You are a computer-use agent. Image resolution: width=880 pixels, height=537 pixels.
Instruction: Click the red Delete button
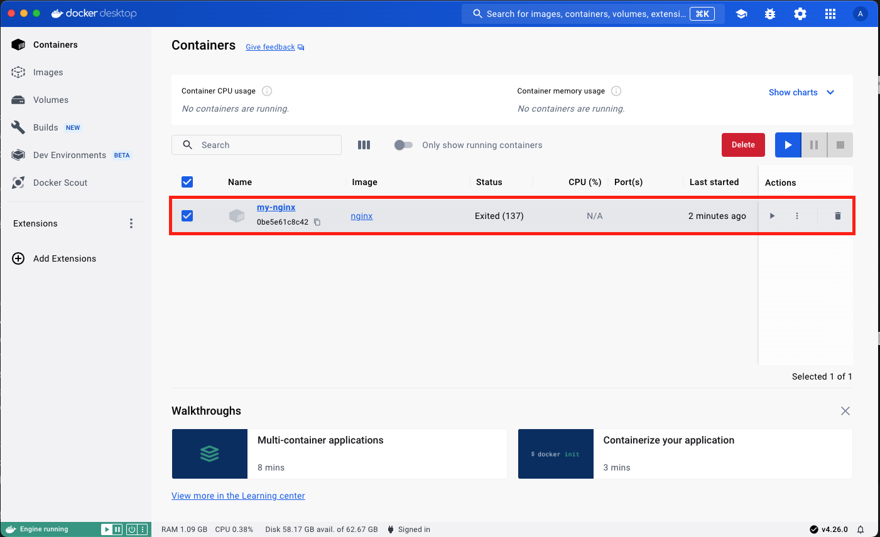(743, 145)
